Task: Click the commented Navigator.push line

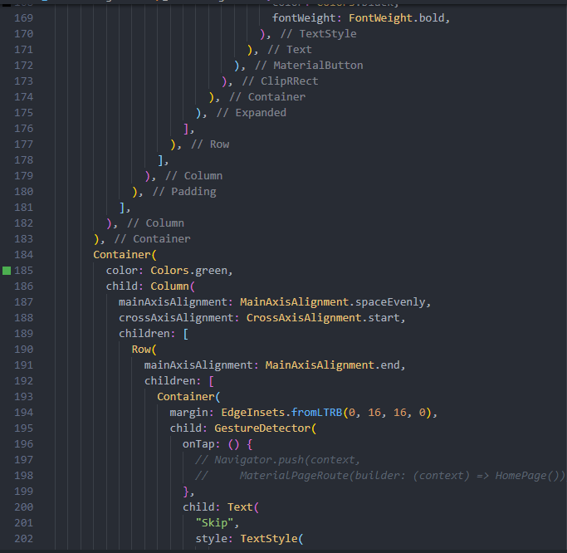Action: click(x=278, y=460)
